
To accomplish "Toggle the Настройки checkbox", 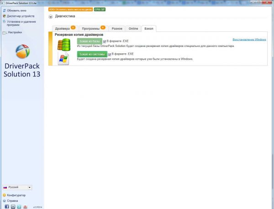I will point(4,33).
